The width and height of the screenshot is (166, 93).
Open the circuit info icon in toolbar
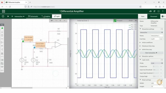click(x=3, y=16)
